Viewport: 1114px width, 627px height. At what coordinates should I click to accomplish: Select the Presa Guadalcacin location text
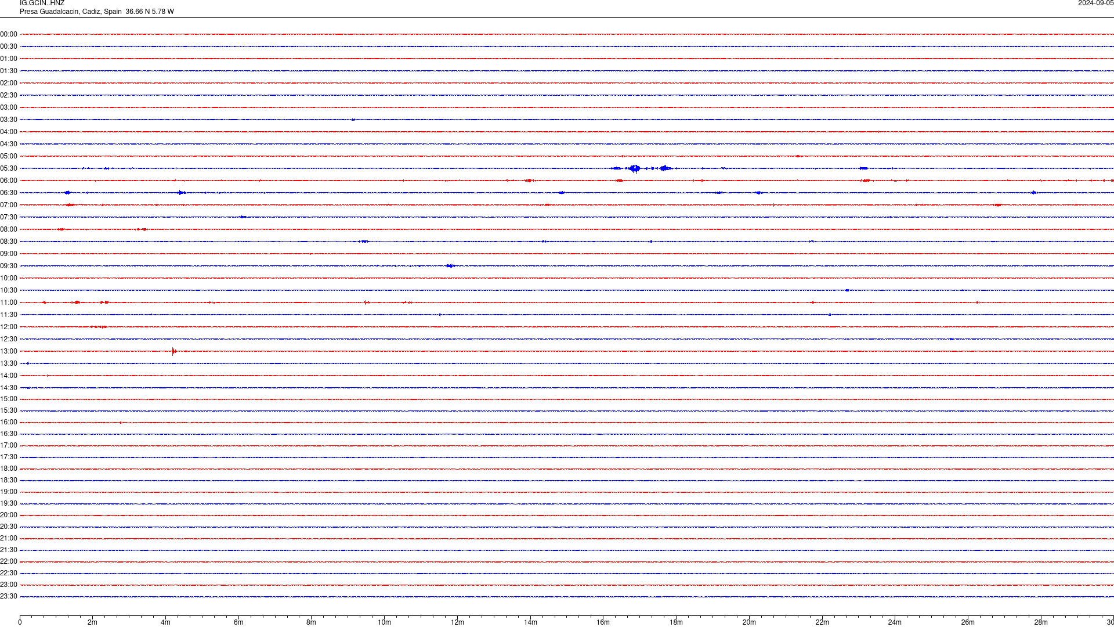click(x=96, y=12)
